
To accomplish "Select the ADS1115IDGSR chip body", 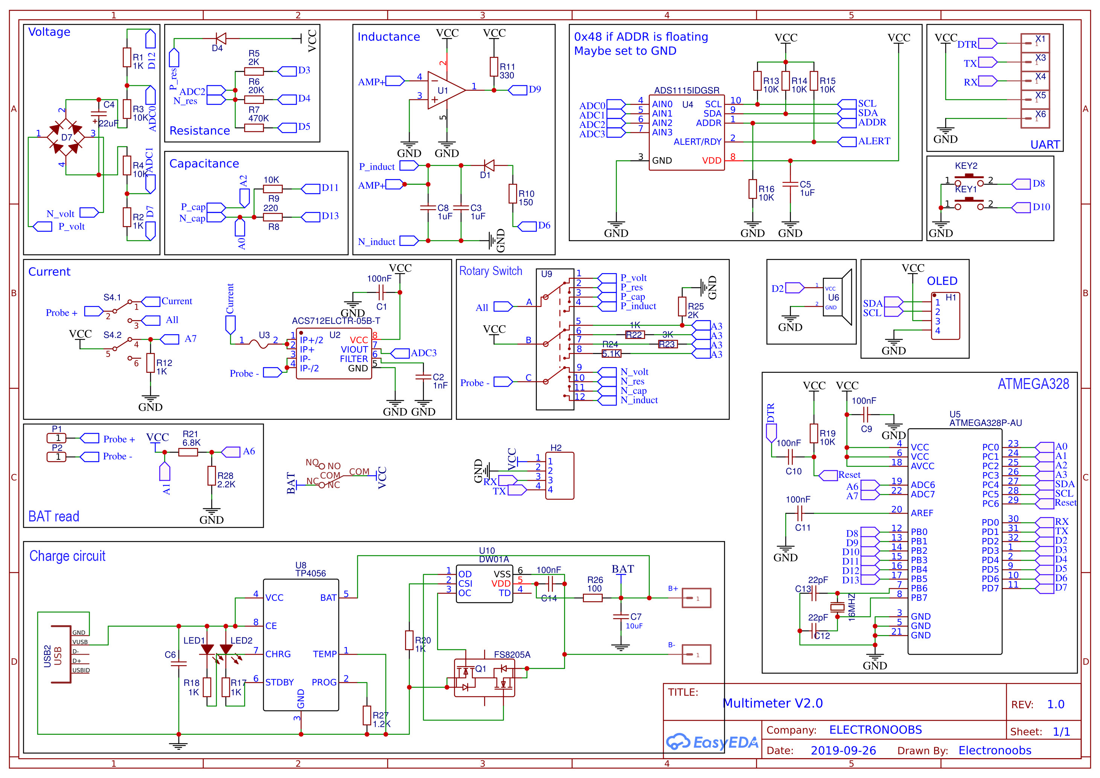I will coord(686,132).
